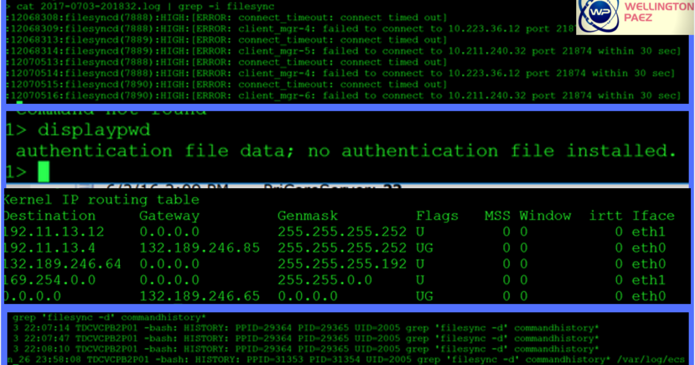
Task: Click the 'Kernel IP routing table' heading
Action: point(101,200)
